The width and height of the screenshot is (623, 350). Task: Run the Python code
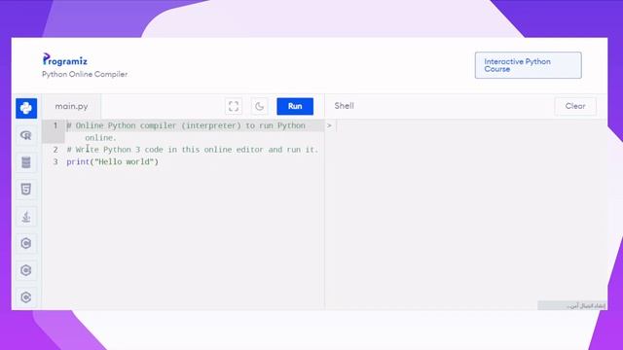pos(295,106)
